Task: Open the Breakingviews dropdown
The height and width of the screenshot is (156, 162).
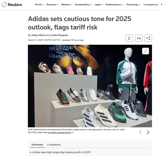Action: pyautogui.click(x=114, y=4)
